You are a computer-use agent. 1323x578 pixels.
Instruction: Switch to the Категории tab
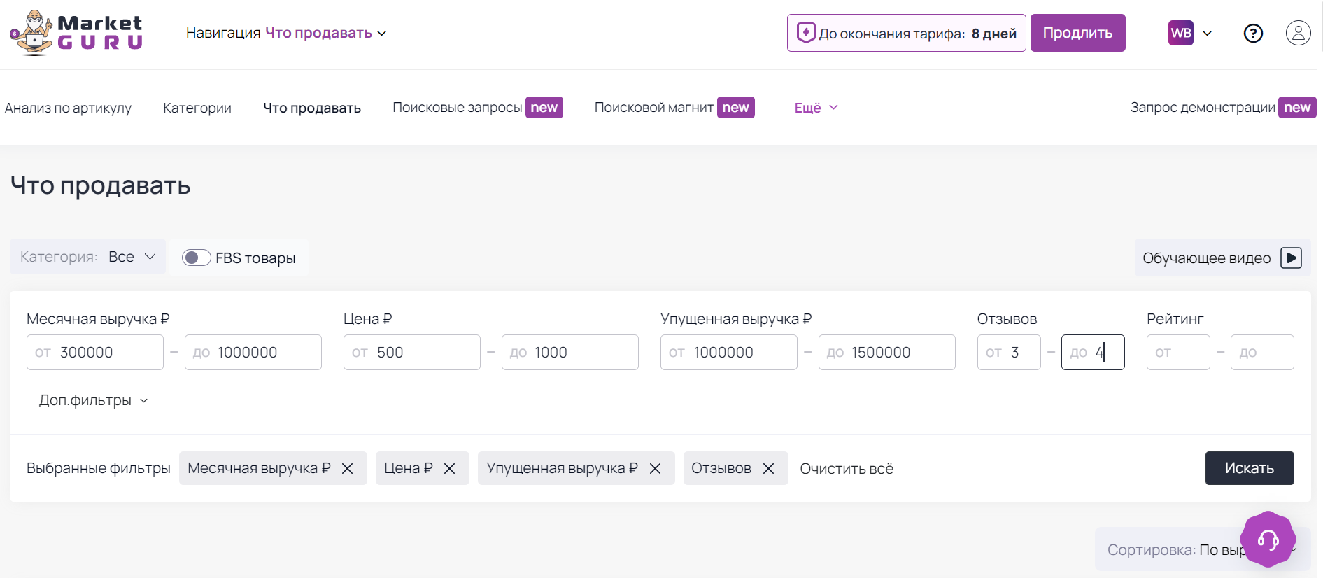tap(197, 108)
